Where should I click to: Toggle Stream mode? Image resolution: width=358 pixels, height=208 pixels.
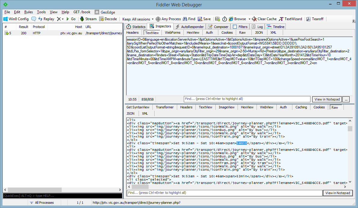(88, 19)
